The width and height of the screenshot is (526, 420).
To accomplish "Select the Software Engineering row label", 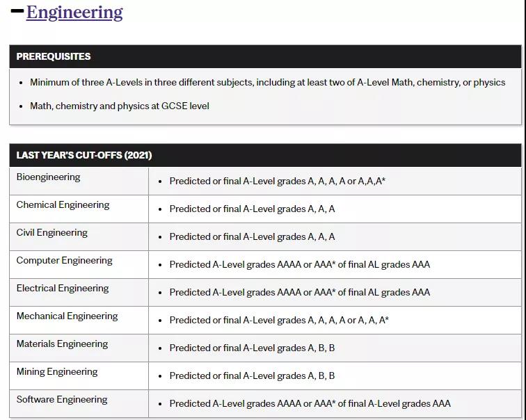I will [x=62, y=400].
